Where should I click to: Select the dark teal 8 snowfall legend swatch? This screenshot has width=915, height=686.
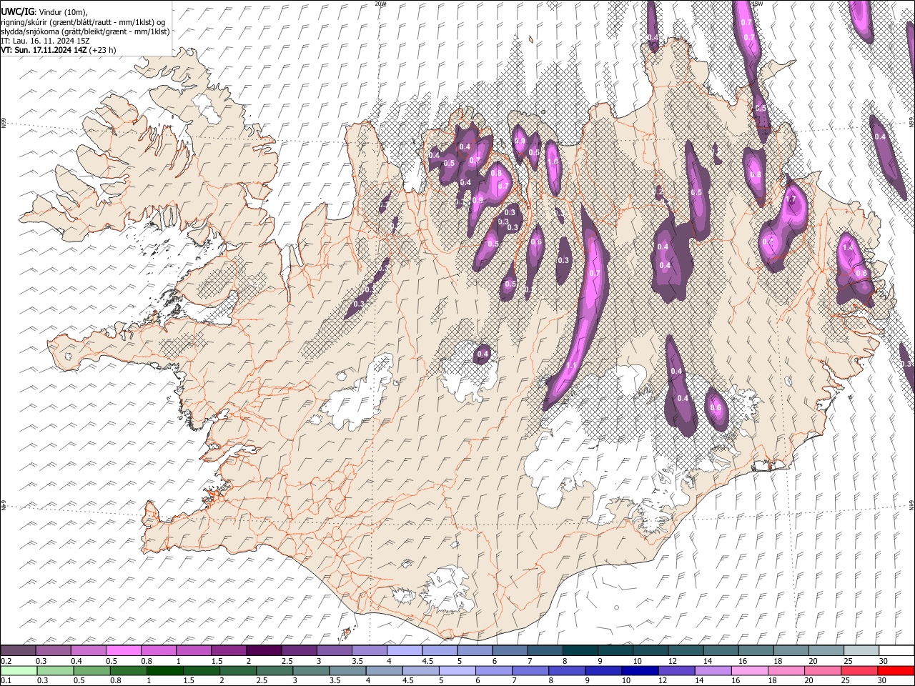point(580,651)
